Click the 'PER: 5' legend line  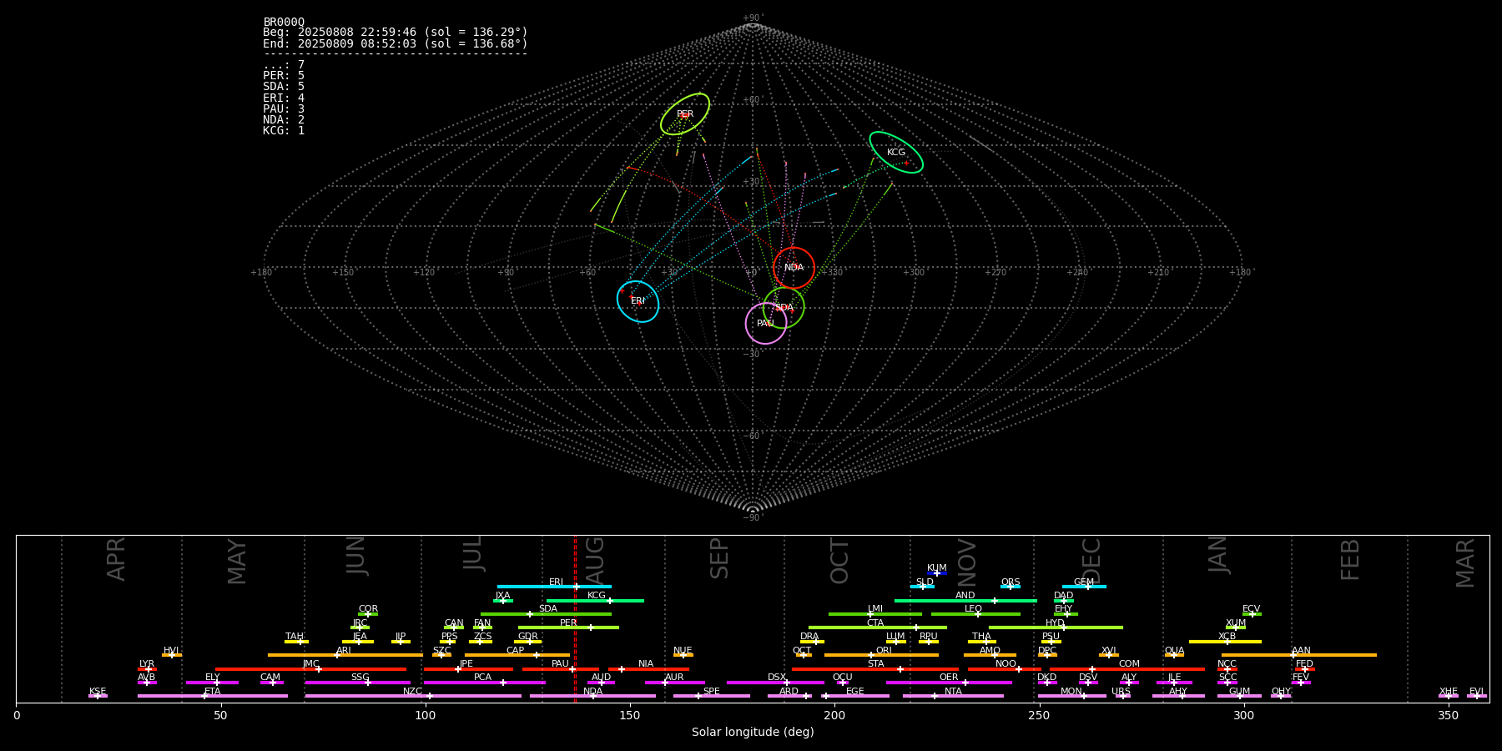(x=284, y=76)
